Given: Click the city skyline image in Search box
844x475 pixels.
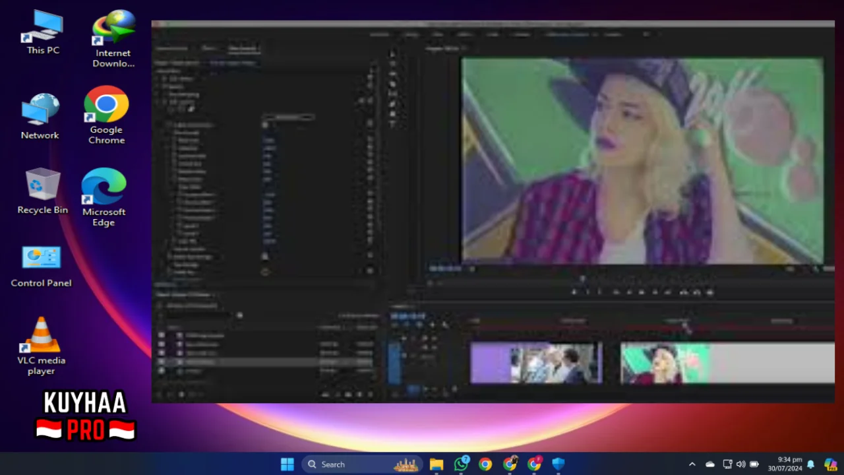Looking at the screenshot, I should coord(406,464).
